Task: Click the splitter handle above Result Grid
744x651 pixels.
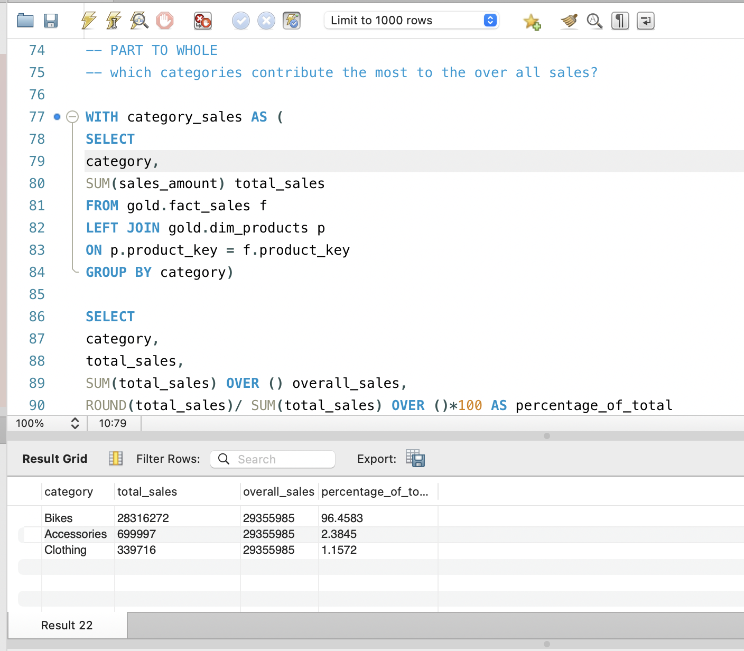Action: (x=547, y=436)
